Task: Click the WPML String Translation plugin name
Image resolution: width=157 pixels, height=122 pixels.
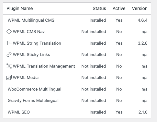Action: [x=37, y=43]
